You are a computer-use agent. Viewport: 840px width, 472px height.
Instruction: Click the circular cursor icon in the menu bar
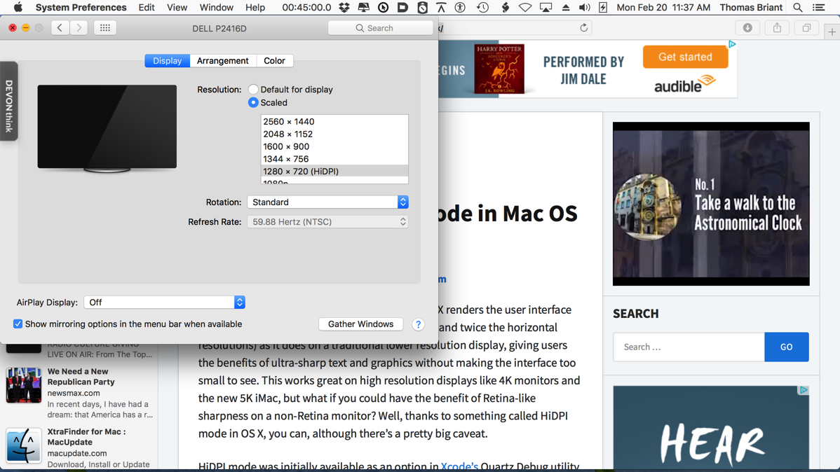(x=383, y=8)
